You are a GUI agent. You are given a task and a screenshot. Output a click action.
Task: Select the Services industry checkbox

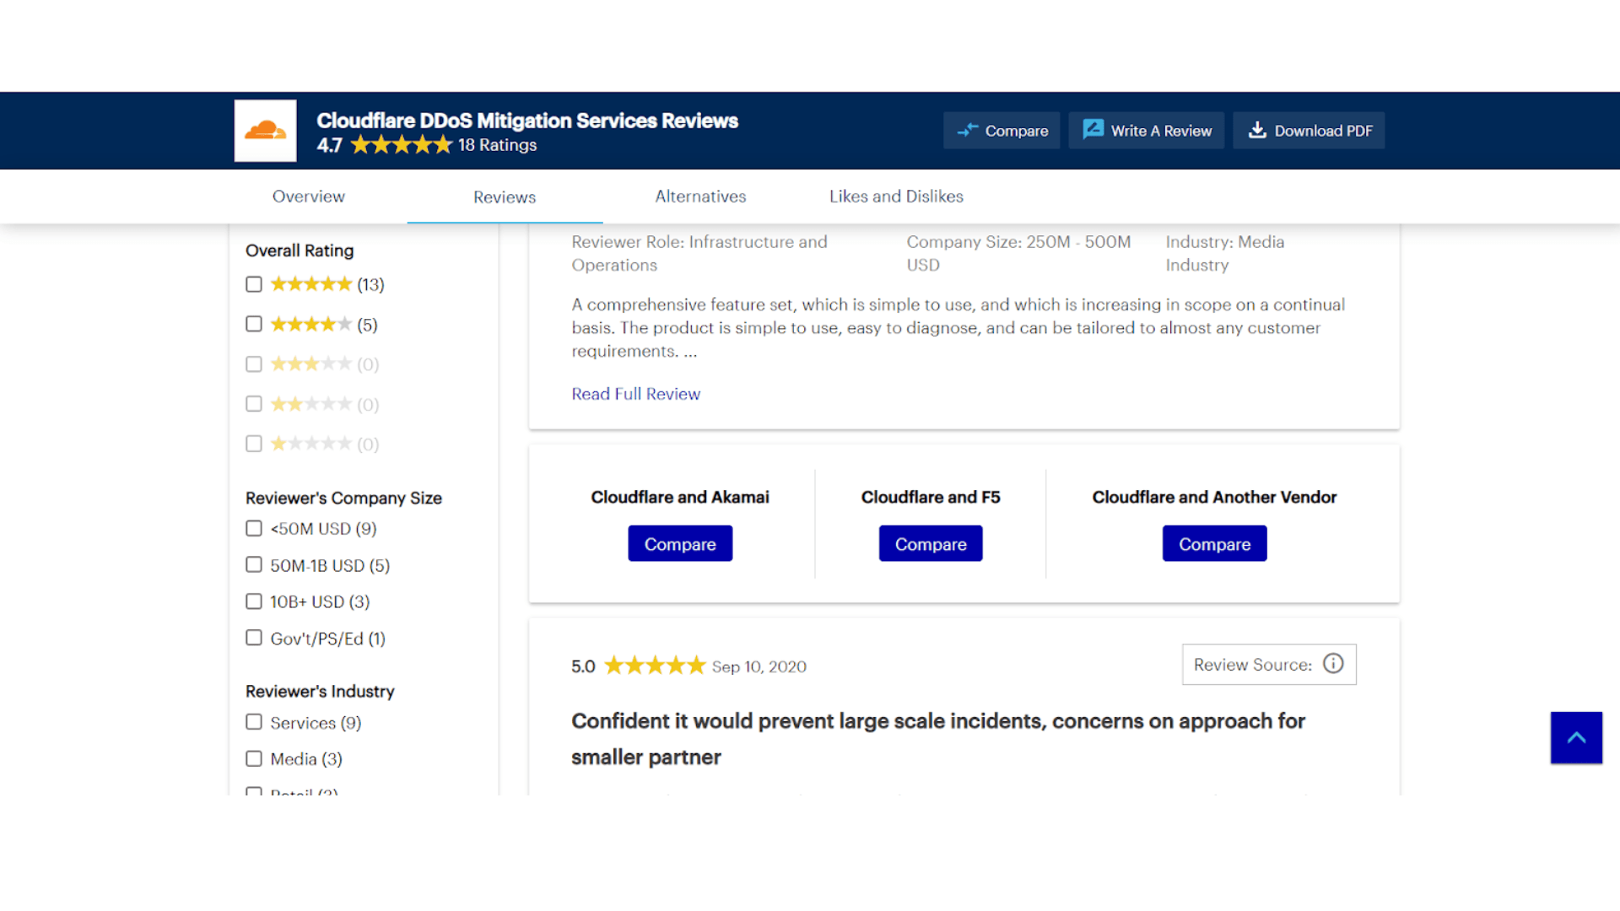(254, 722)
